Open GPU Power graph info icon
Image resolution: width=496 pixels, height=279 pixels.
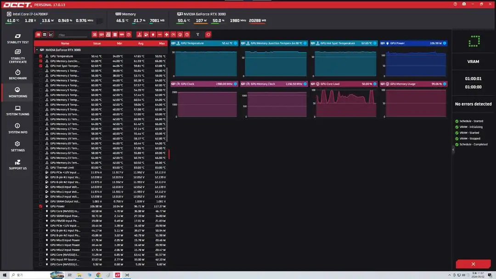tap(445, 43)
